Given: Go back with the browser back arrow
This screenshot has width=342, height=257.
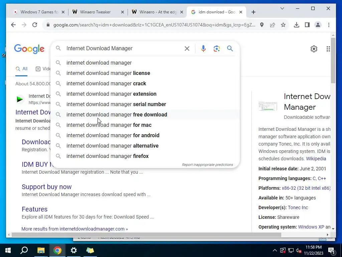Looking at the screenshot, I should (13, 25).
